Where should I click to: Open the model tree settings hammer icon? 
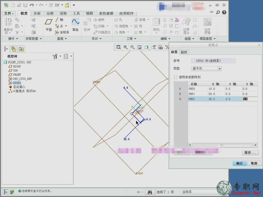click(x=55, y=56)
